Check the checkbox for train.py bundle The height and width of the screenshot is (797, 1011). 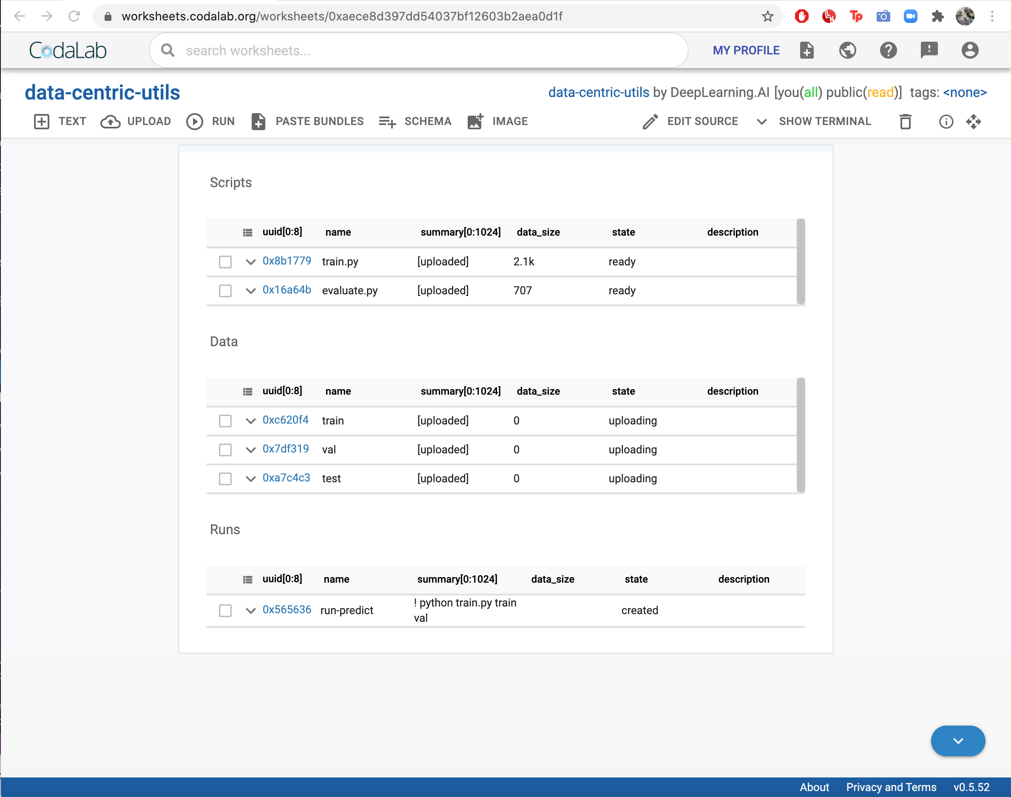click(225, 262)
